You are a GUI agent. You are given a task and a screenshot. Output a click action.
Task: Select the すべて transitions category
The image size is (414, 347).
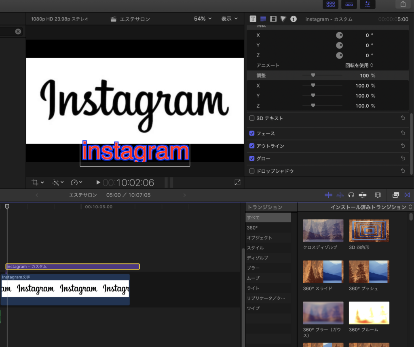[x=268, y=217]
